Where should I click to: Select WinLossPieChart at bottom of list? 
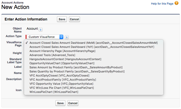pyautogui.click(x=54, y=92)
